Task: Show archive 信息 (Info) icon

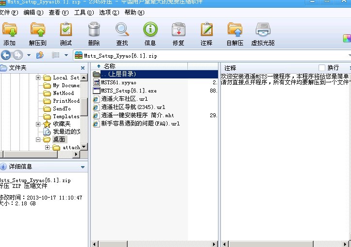Action: [x=150, y=34]
